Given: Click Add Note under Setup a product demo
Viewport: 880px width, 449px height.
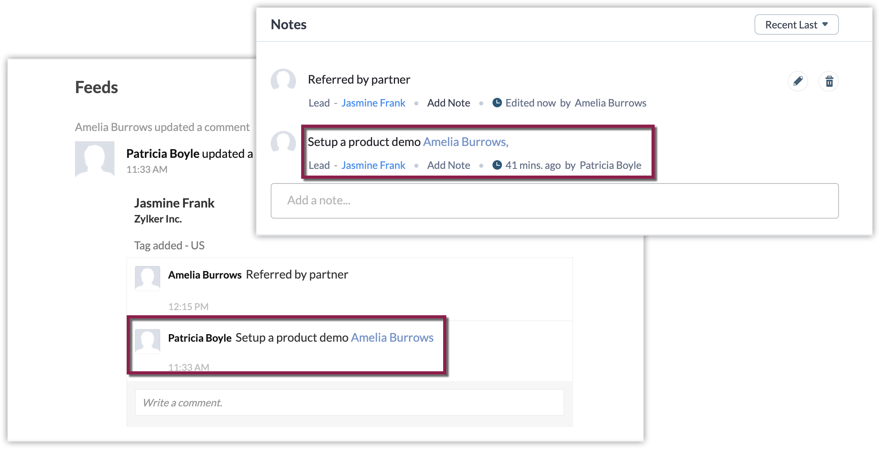Looking at the screenshot, I should click(x=448, y=165).
